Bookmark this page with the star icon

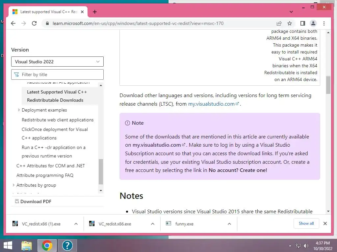[290, 23]
